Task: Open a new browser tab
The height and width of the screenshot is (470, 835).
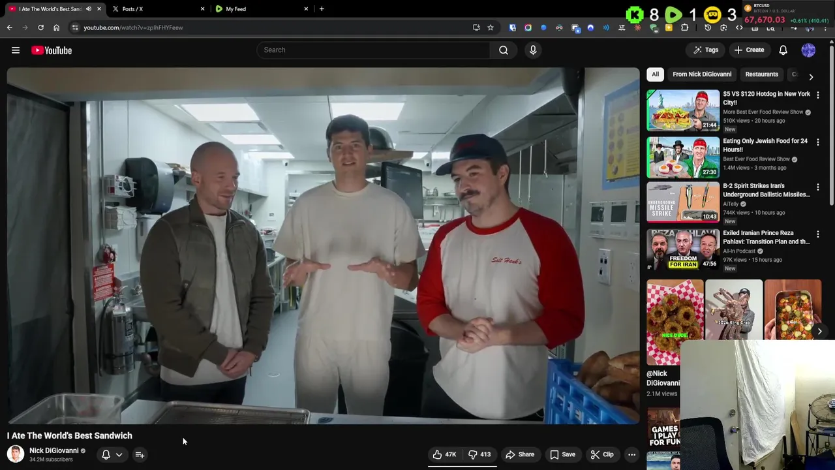Action: [x=322, y=9]
